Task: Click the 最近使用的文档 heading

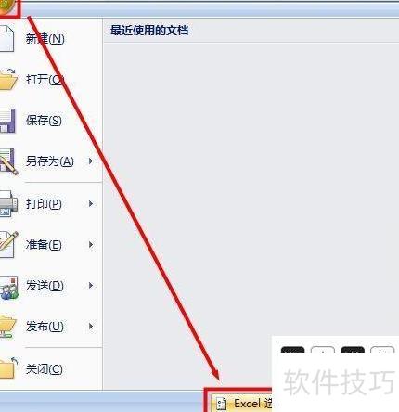Action: [x=149, y=31]
